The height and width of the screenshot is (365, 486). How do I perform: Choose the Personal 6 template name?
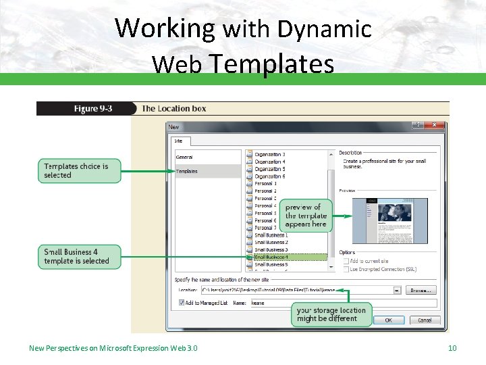coord(265,220)
